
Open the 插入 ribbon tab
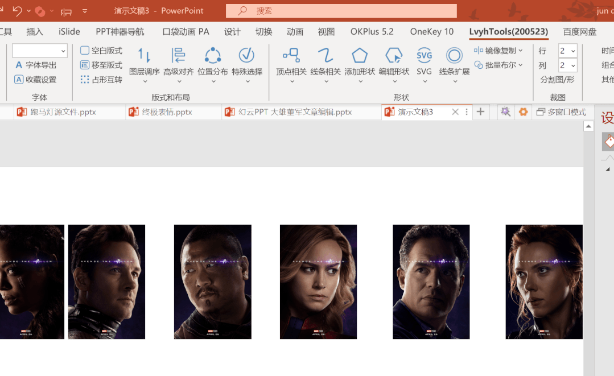(35, 32)
